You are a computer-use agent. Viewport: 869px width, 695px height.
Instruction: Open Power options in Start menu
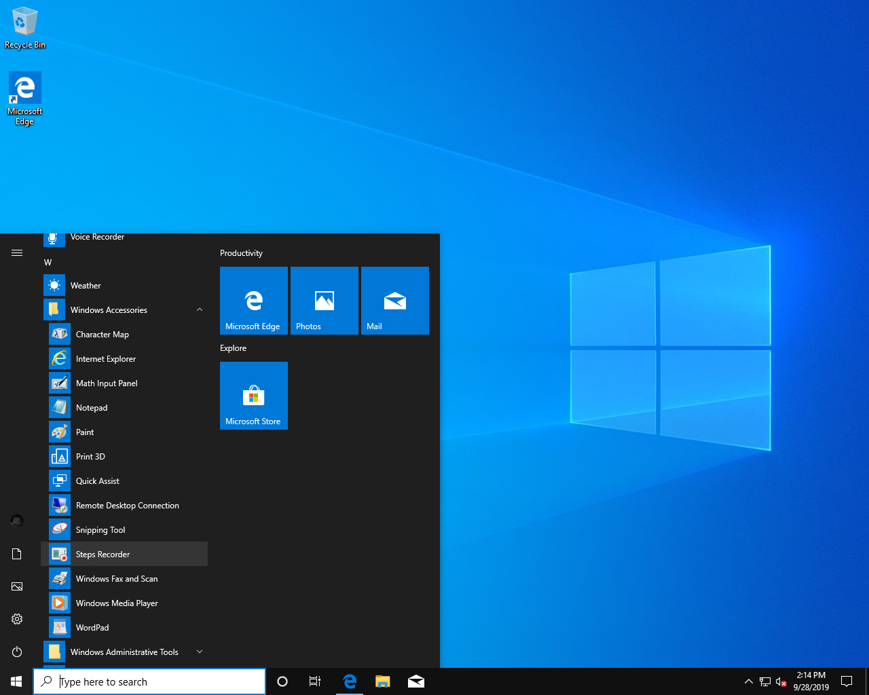click(x=17, y=652)
